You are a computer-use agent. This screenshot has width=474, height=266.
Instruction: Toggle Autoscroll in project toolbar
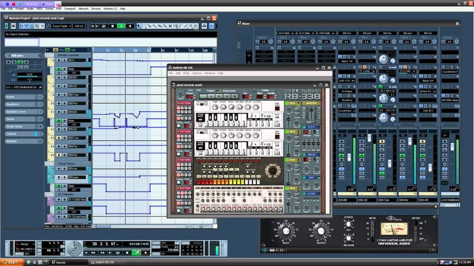pyautogui.click(x=204, y=26)
